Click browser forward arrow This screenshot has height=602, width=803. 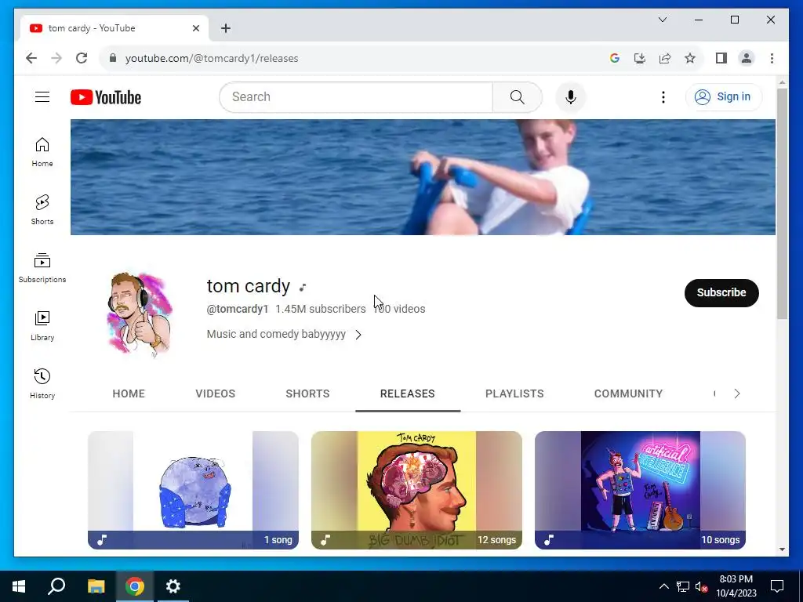tap(56, 58)
